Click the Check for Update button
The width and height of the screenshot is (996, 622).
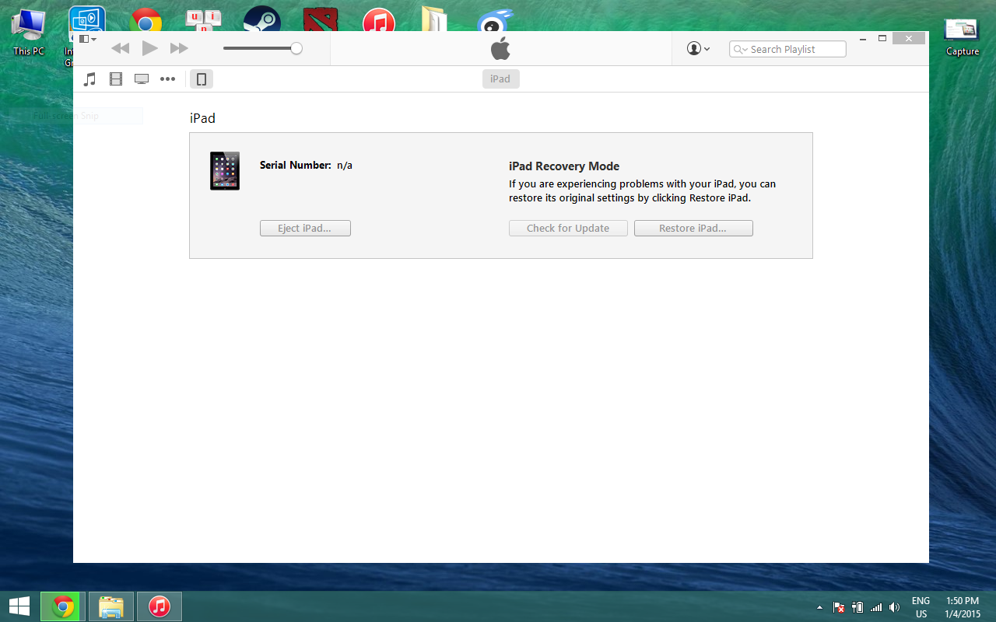(568, 229)
